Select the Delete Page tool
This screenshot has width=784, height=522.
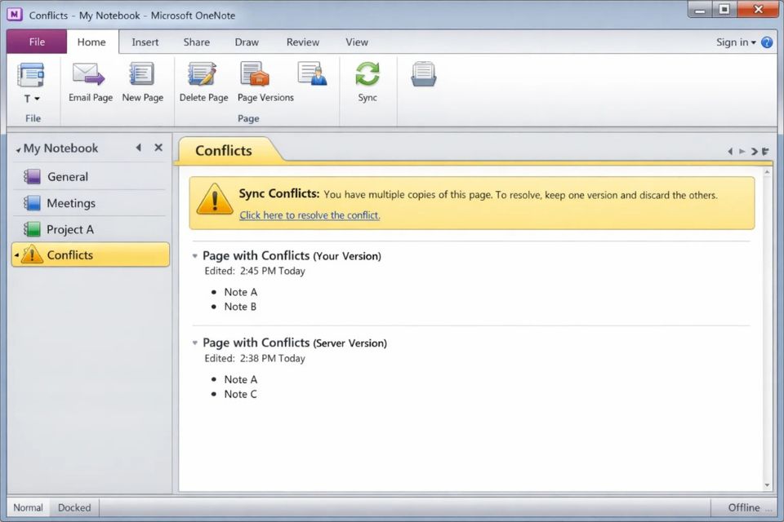203,82
